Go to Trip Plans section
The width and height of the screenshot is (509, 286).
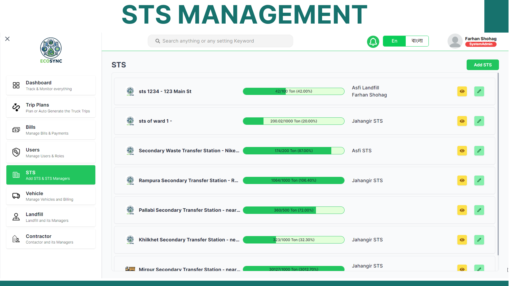point(51,108)
